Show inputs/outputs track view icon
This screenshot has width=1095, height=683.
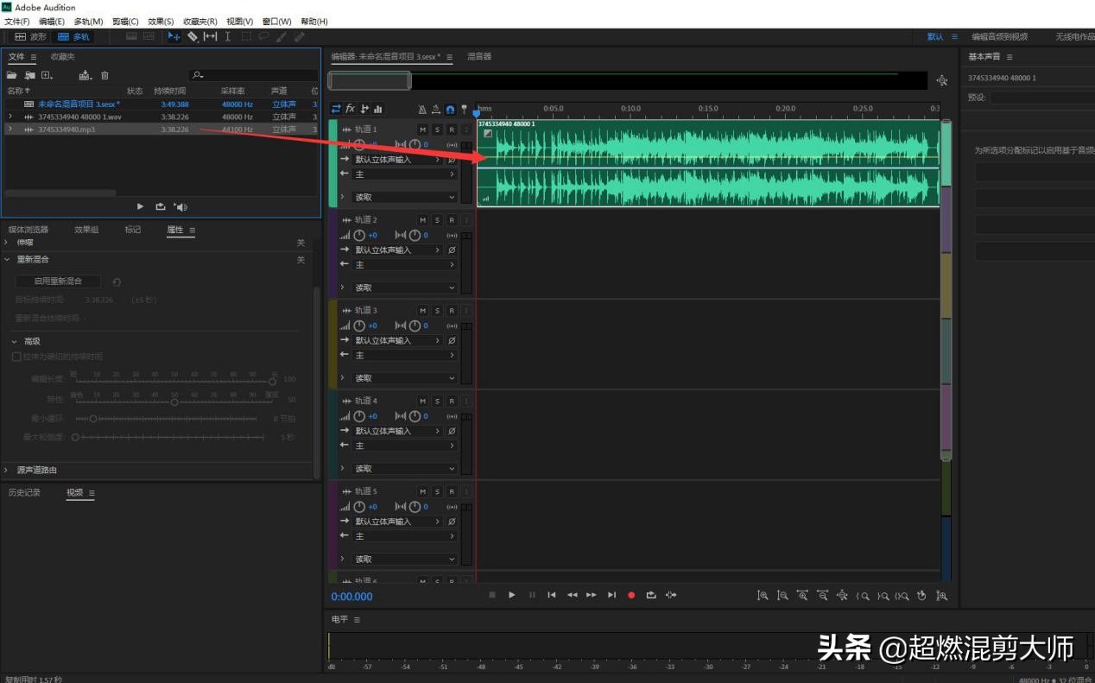point(336,109)
